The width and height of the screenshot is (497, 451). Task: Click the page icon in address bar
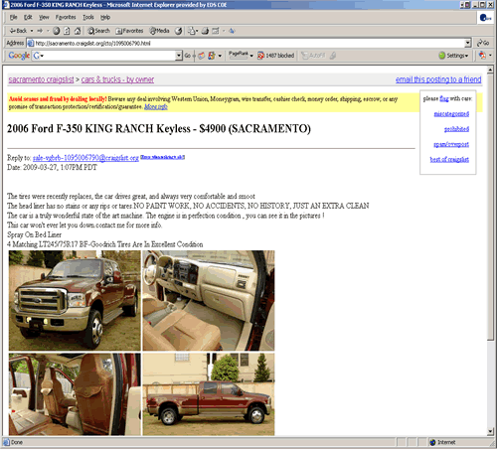(31, 43)
